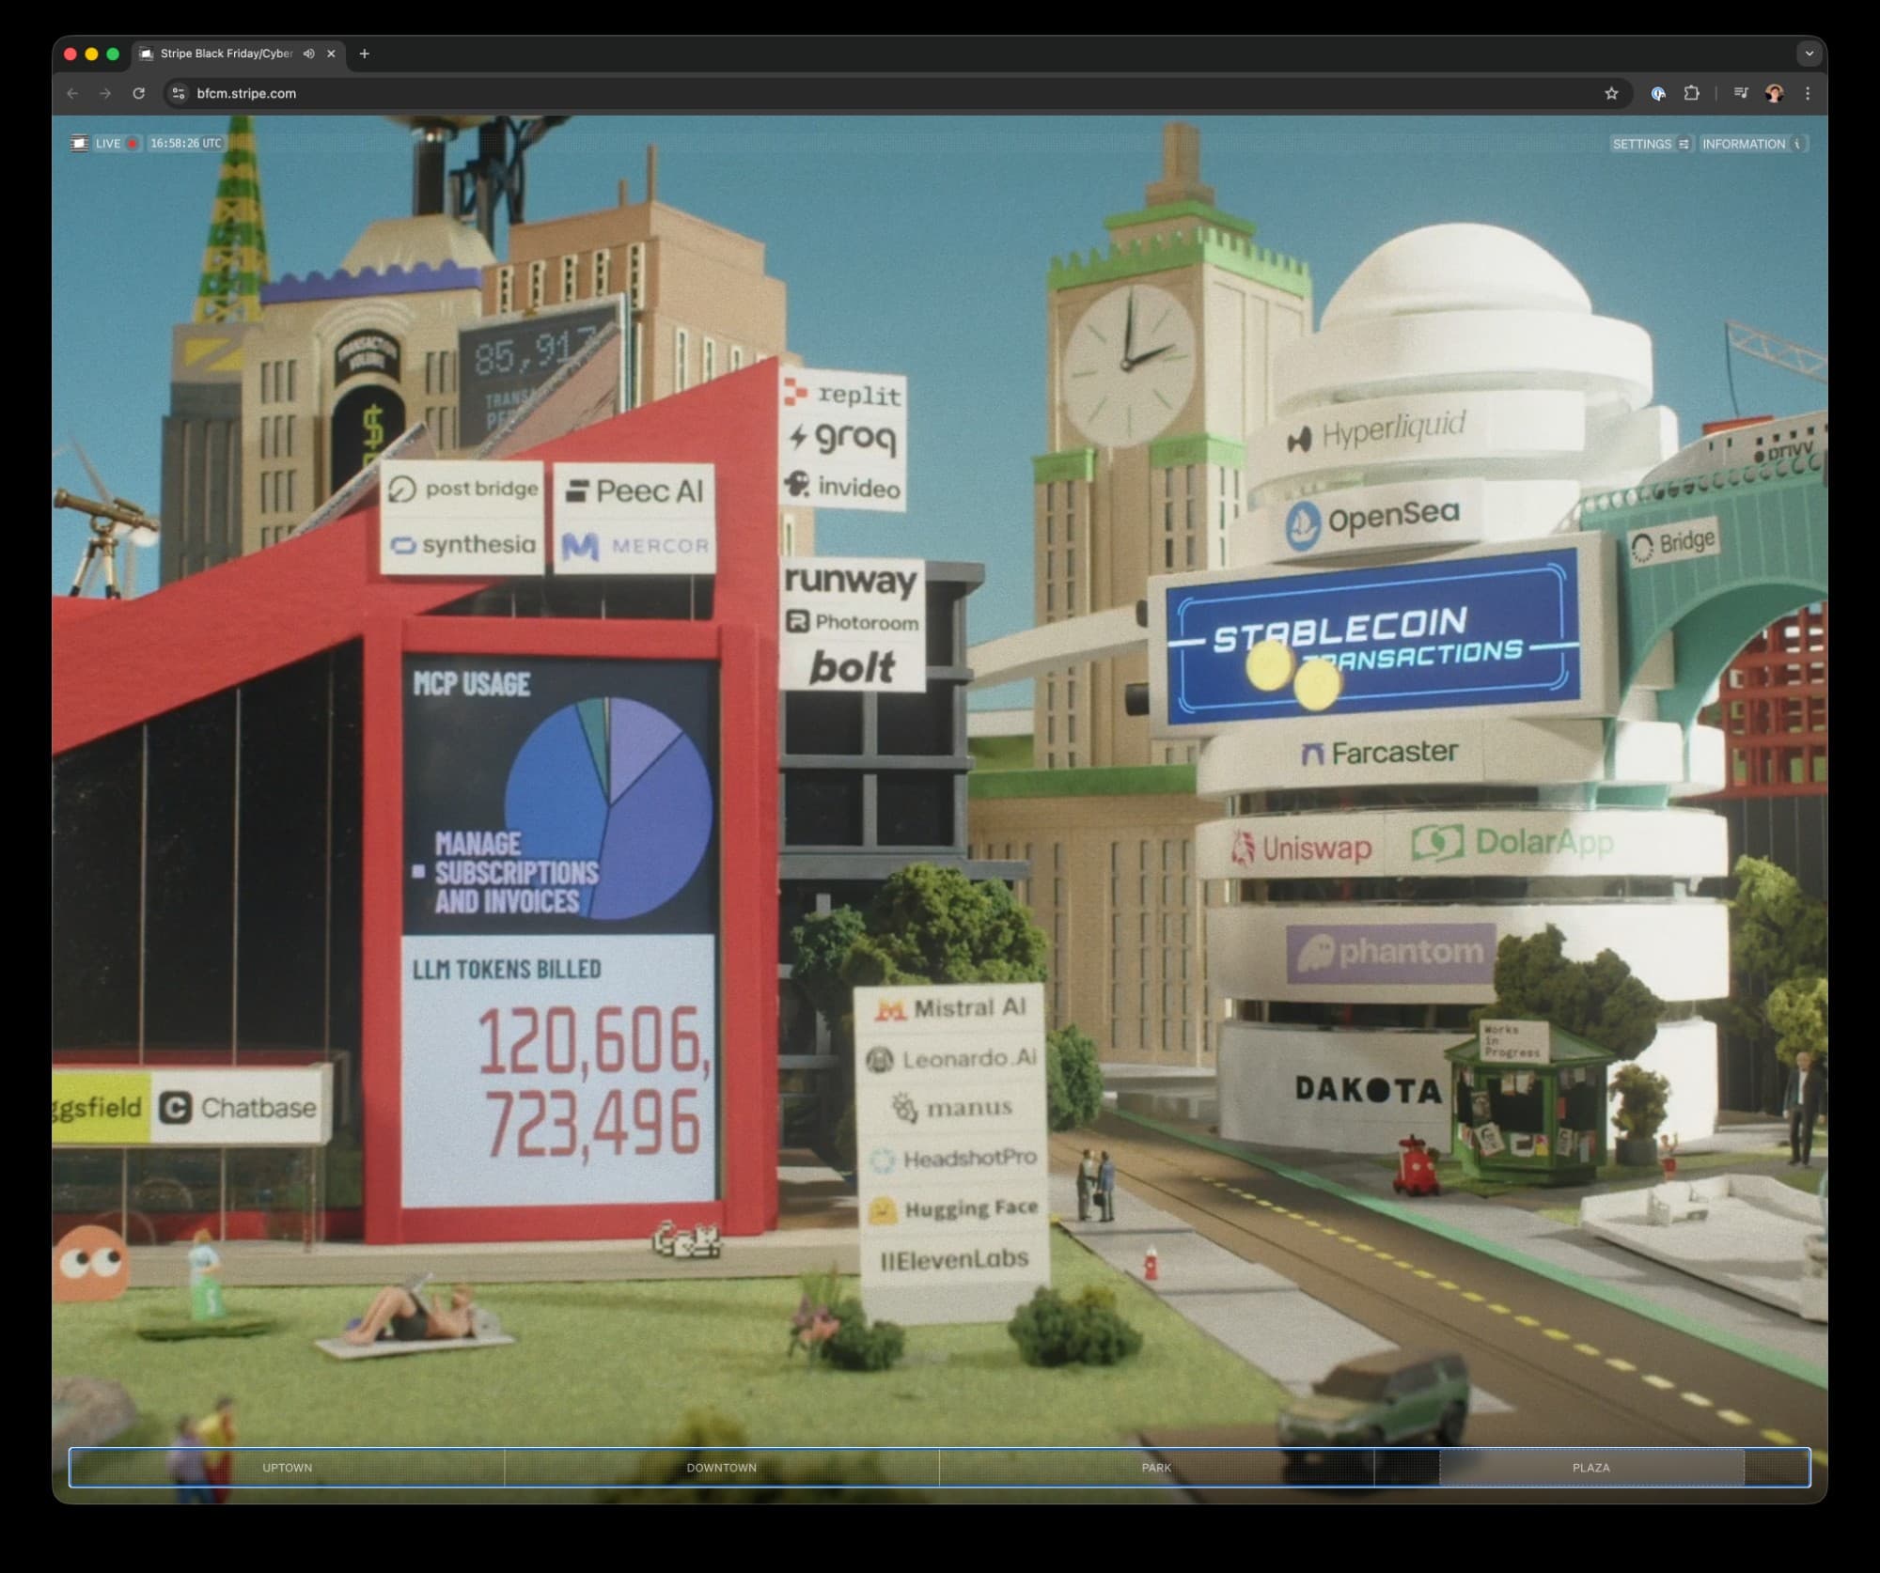
Task: Open the Chrome three-dot menu
Action: 1807,93
